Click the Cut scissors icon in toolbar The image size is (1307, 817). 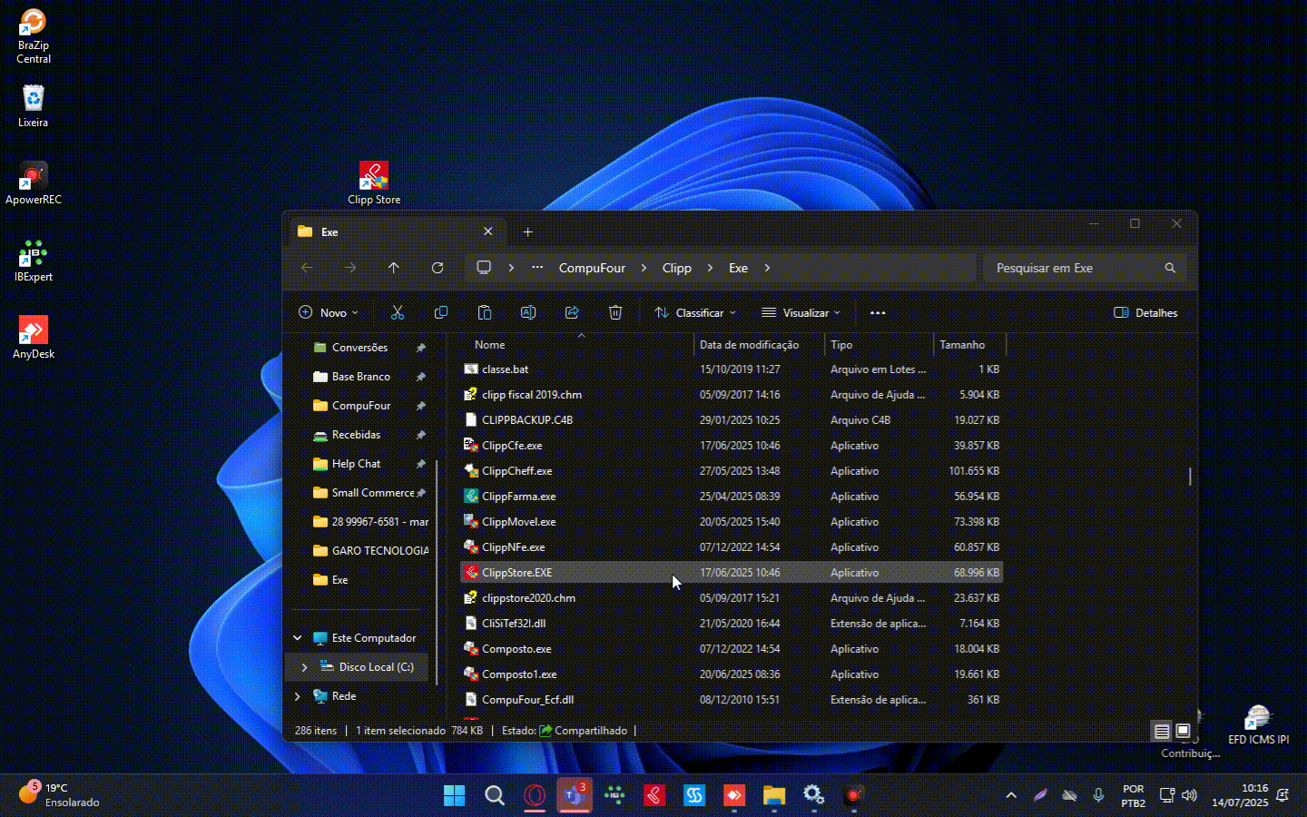(x=397, y=312)
